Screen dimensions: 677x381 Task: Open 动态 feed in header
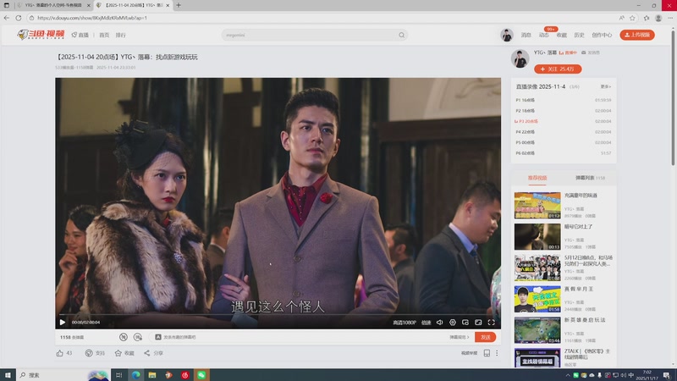coord(543,35)
